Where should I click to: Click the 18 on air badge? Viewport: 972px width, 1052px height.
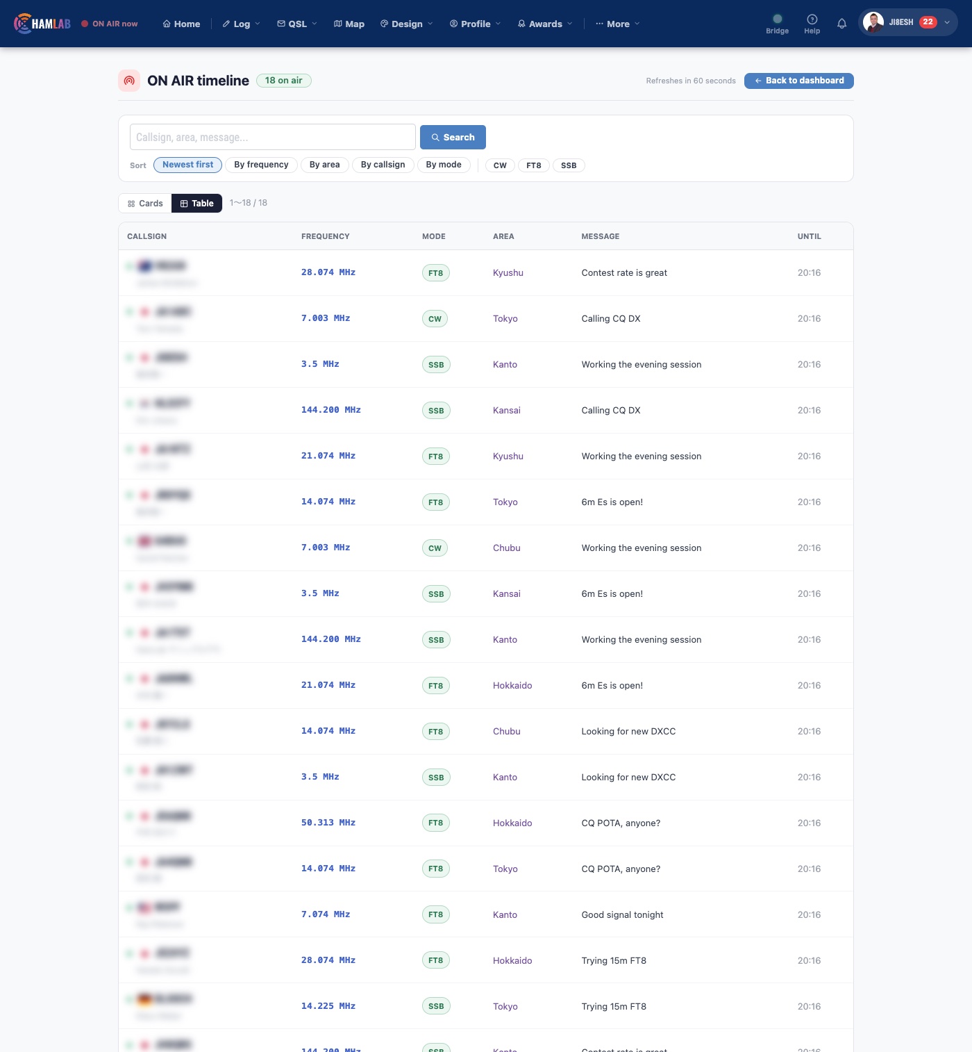tap(284, 81)
